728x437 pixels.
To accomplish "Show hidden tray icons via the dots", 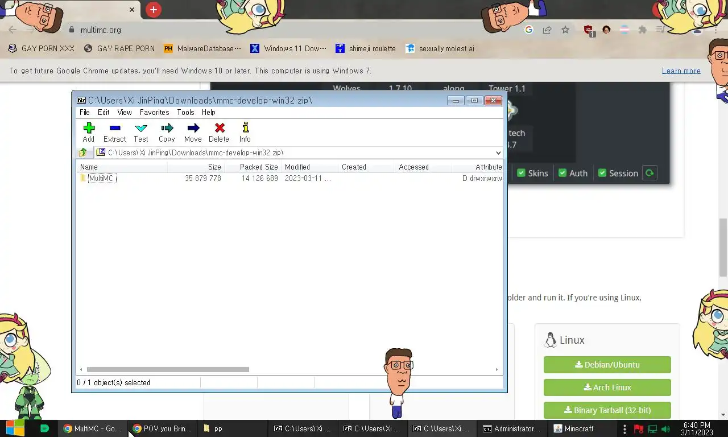I will [x=624, y=428].
